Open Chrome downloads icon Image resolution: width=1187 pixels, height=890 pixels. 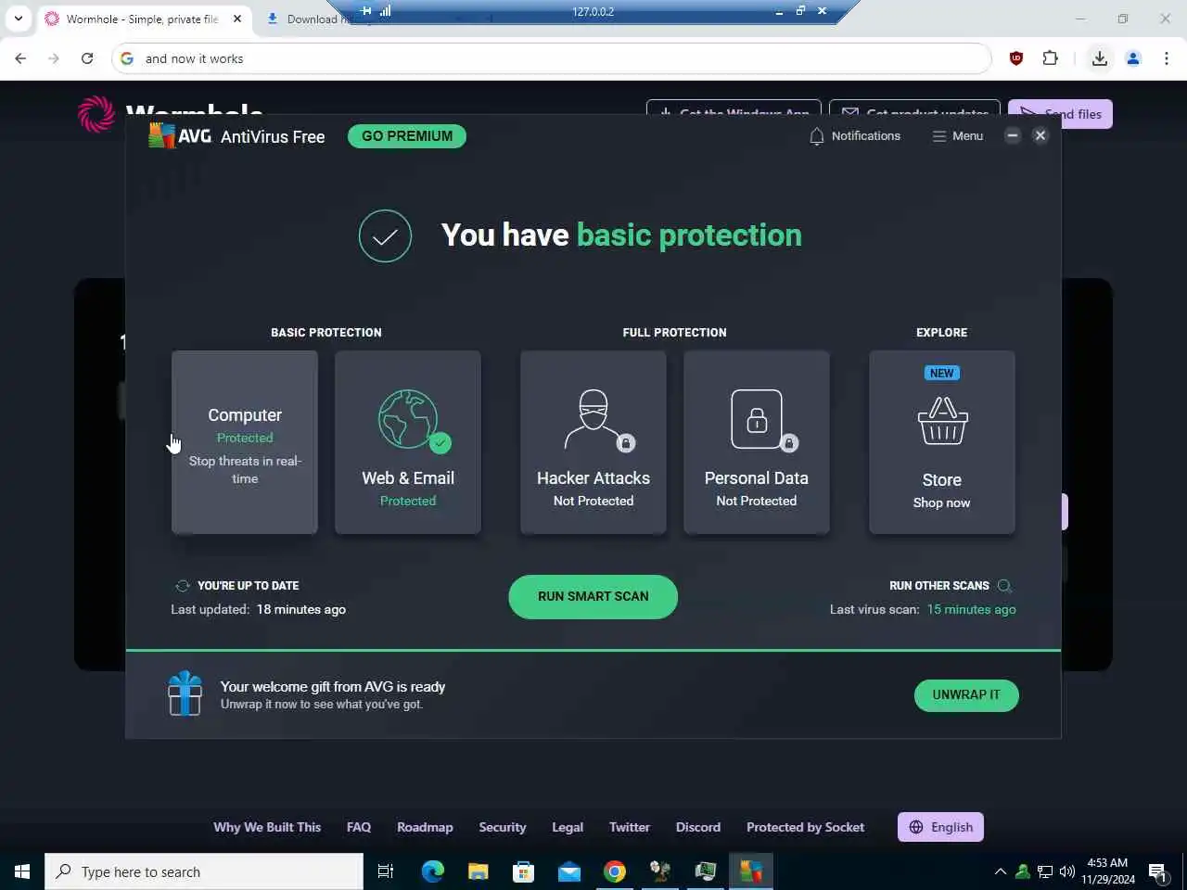(x=1100, y=58)
